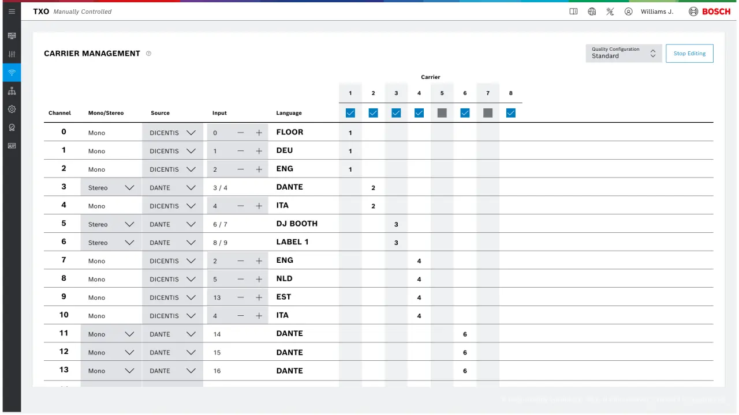Screen dimensions: 739x415
Task: Select the active wireless carrier sidebar item
Action: tap(12, 73)
